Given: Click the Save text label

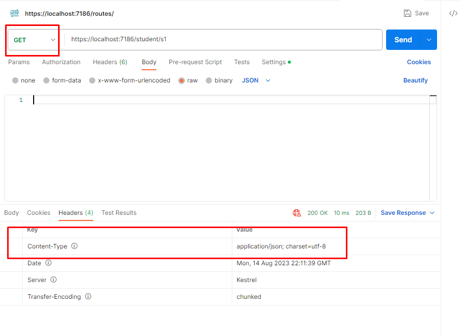Looking at the screenshot, I should pyautogui.click(x=422, y=13).
